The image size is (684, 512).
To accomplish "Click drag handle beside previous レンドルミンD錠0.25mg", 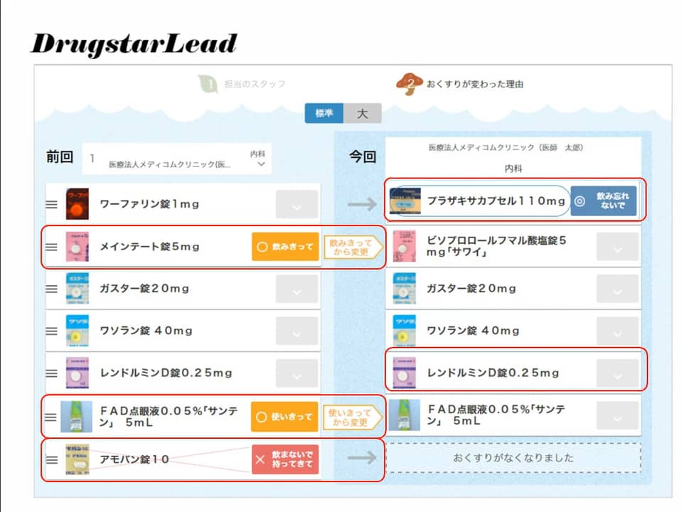I will tap(51, 373).
